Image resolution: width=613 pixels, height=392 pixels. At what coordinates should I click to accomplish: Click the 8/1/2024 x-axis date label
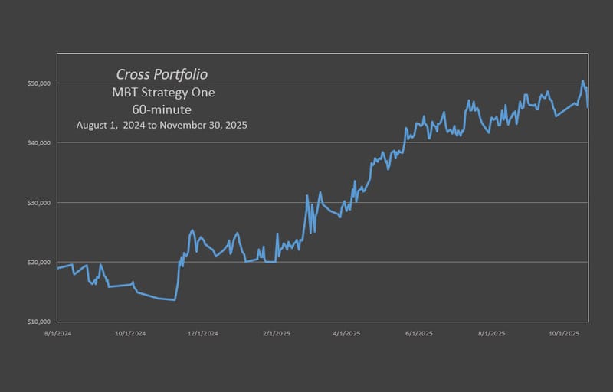[x=57, y=333]
